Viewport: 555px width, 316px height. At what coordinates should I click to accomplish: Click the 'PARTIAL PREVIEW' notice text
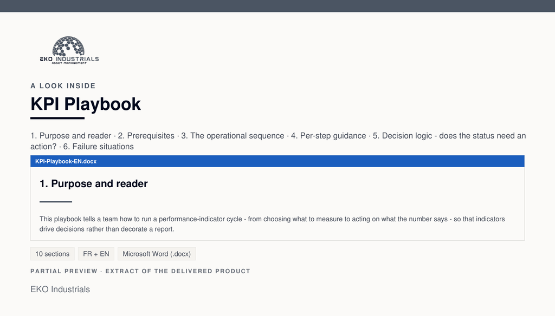pyautogui.click(x=64, y=271)
